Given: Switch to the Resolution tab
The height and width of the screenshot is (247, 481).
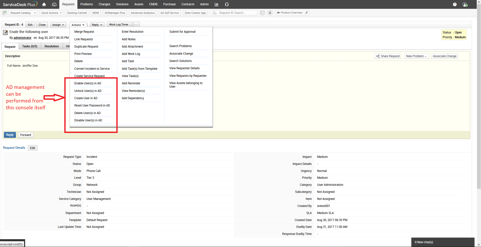Looking at the screenshot, I should 52,46.
